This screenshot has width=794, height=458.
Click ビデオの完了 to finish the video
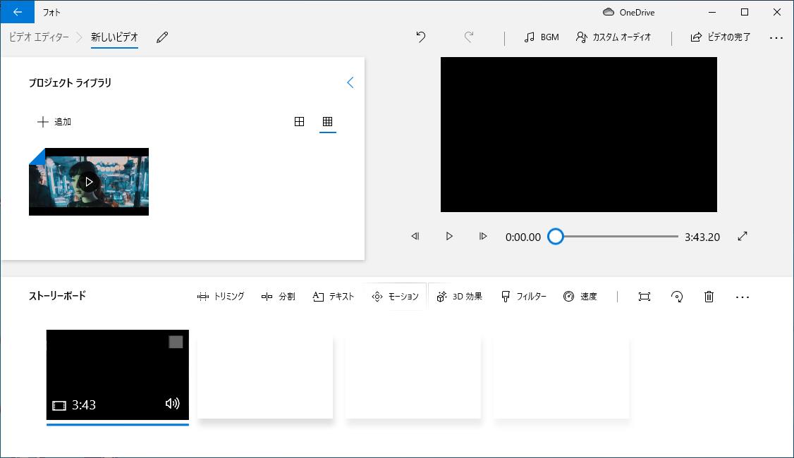tap(720, 37)
